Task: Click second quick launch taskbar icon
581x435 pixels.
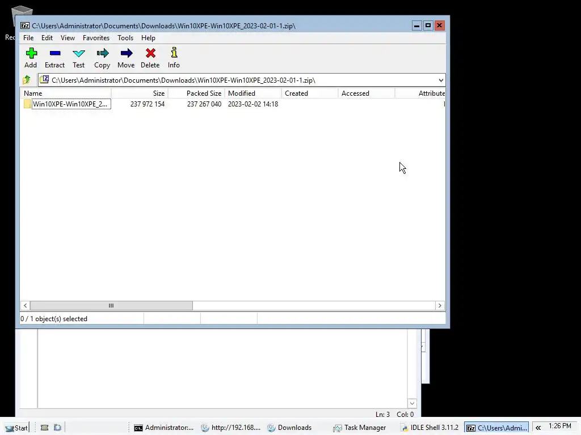Action: pyautogui.click(x=57, y=428)
